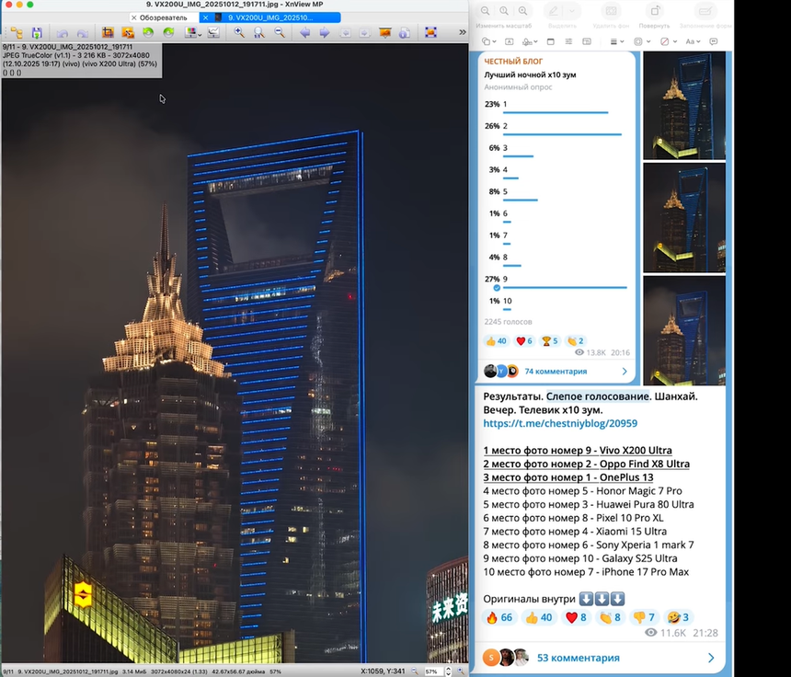
Task: Open the top skyscraper photo thumbnail
Action: (683, 105)
